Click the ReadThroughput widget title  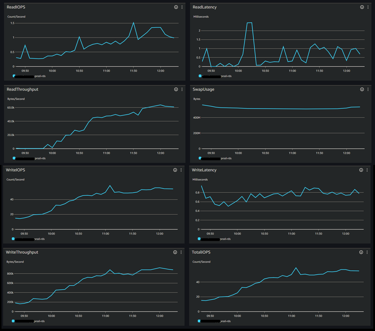22,89
